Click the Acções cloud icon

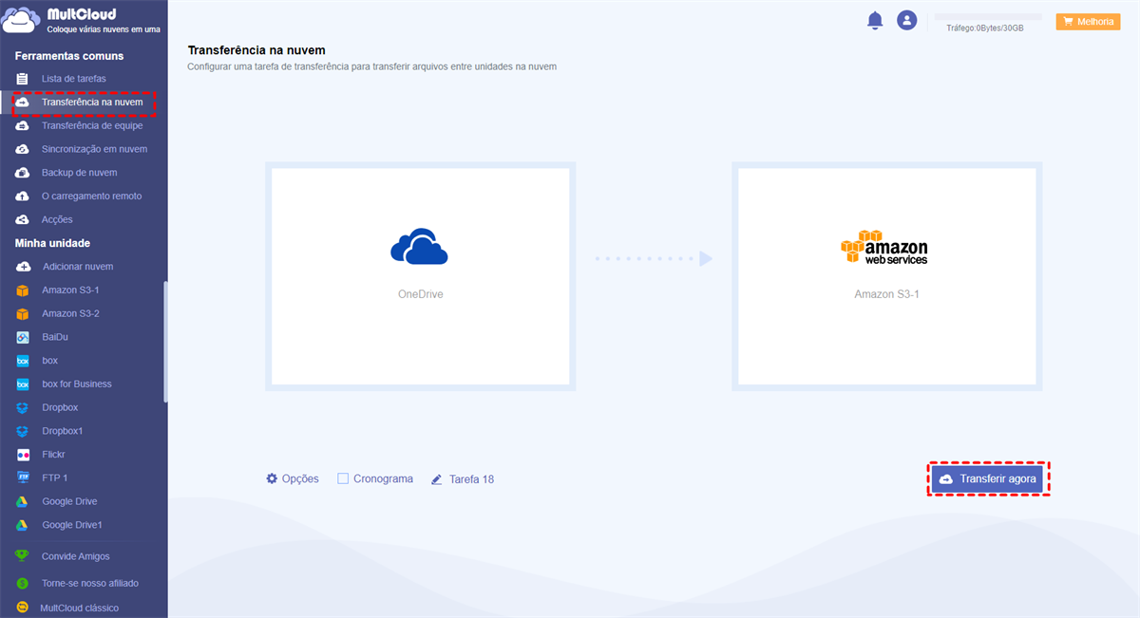pos(23,219)
